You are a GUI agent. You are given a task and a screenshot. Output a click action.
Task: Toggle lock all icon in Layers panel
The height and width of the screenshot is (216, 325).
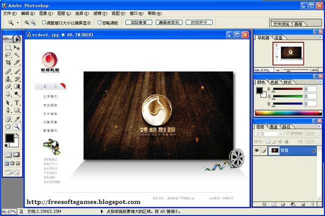[x=286, y=141]
